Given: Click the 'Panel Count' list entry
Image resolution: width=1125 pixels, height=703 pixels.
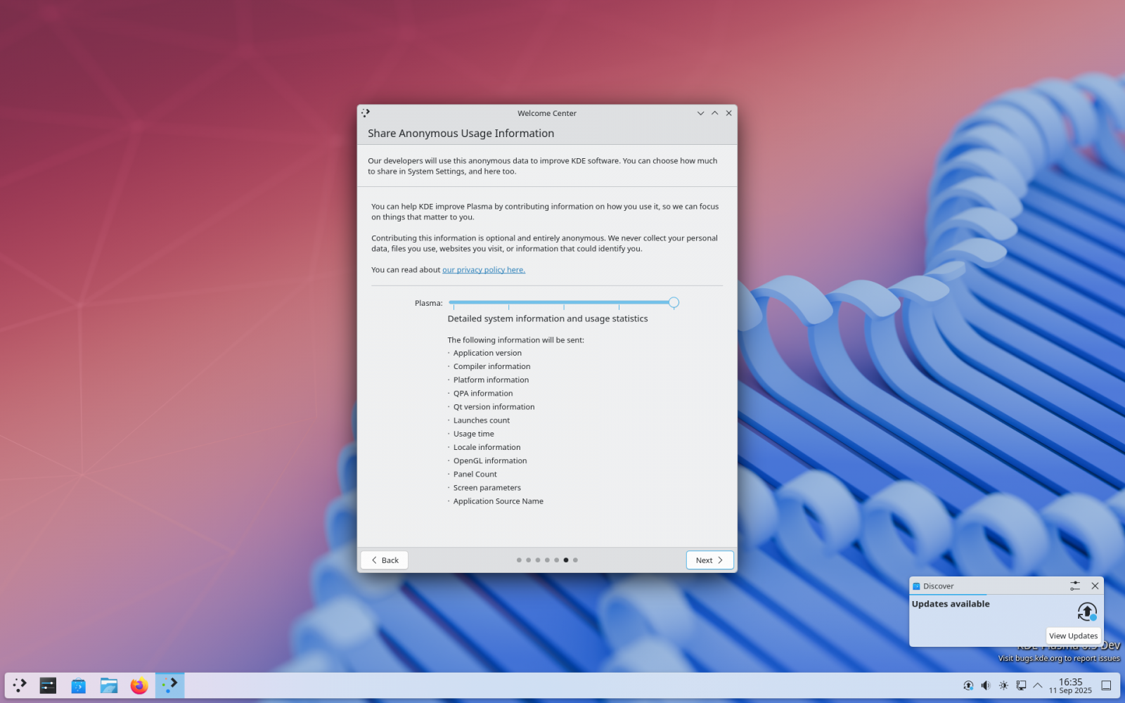Looking at the screenshot, I should pyautogui.click(x=475, y=475).
